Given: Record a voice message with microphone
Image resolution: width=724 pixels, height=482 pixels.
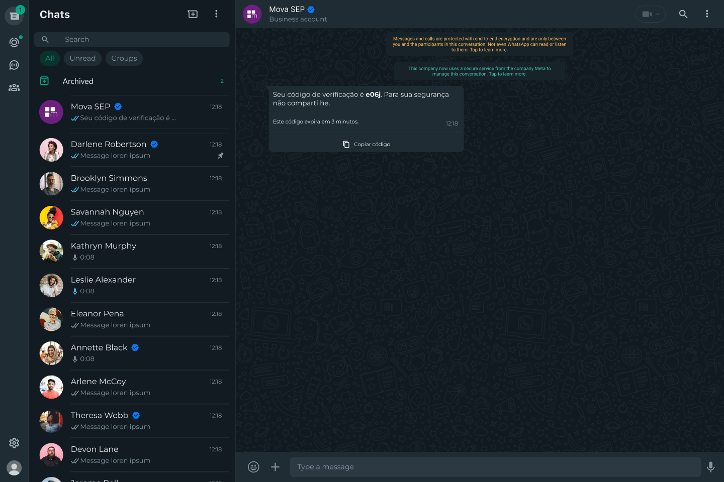Looking at the screenshot, I should tap(710, 467).
